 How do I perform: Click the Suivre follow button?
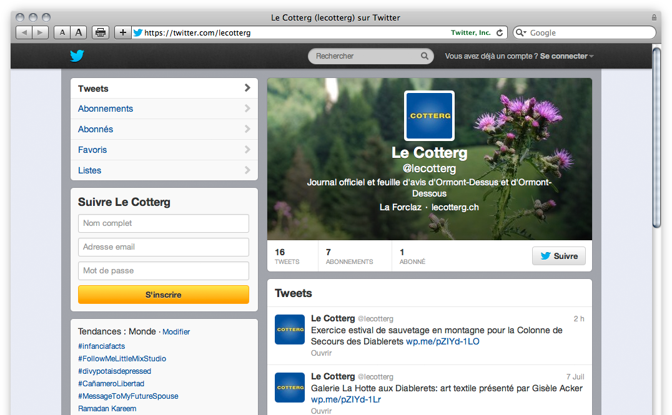(559, 256)
